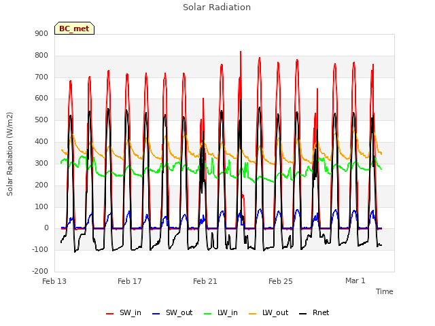Click the 200 y-axis tick label
Screen dimensions: 435x326
(x=41, y=185)
